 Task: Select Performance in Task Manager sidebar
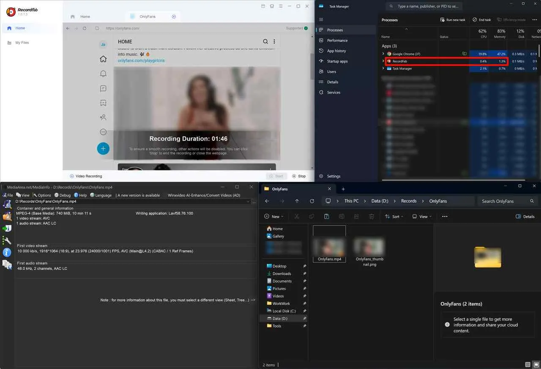click(x=338, y=40)
